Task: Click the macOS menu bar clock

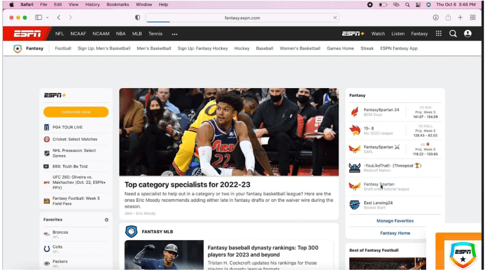Action: (456, 5)
